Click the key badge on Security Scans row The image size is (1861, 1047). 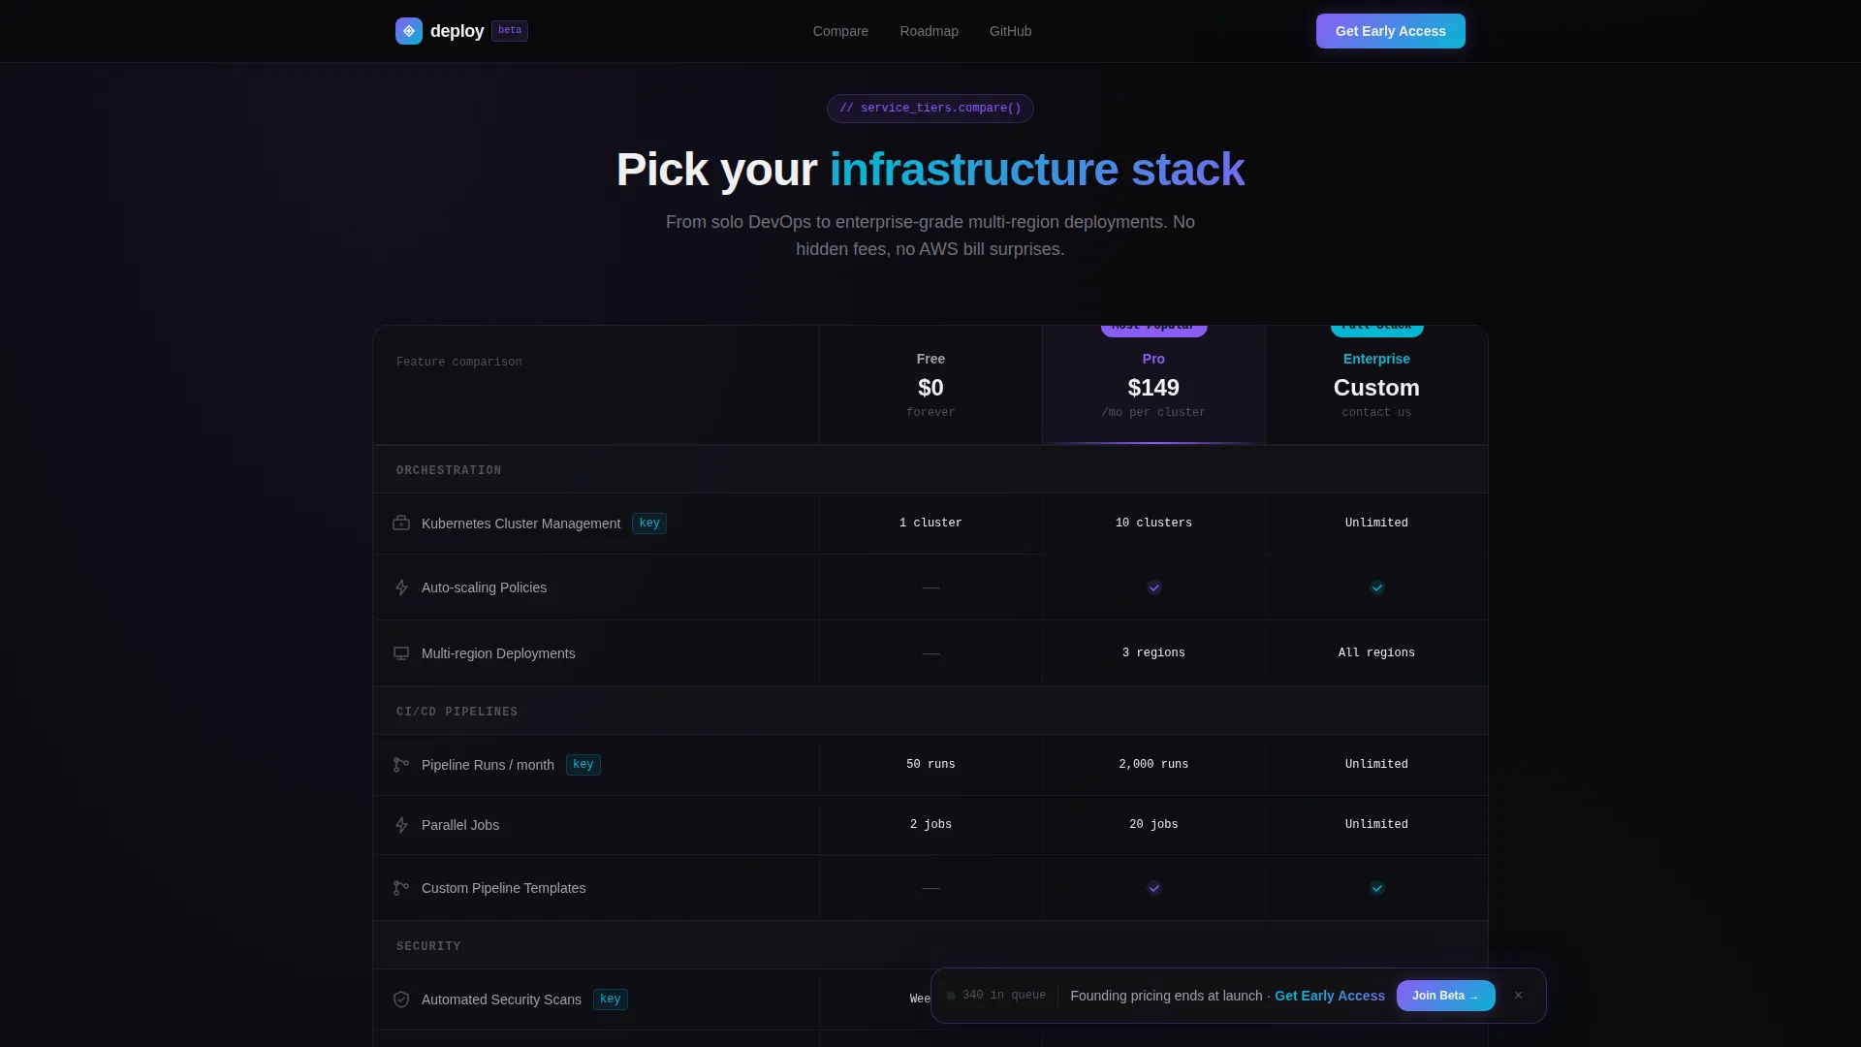[611, 999]
